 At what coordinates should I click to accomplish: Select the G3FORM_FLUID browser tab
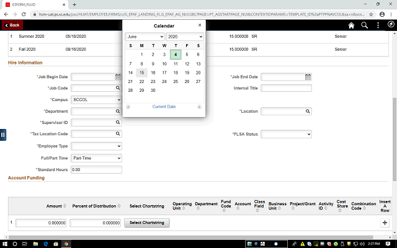(x=35, y=4)
